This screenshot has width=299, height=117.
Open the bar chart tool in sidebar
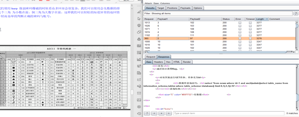pos(139,59)
